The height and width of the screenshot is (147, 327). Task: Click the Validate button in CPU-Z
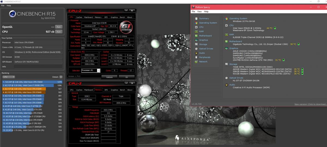point(109,77)
